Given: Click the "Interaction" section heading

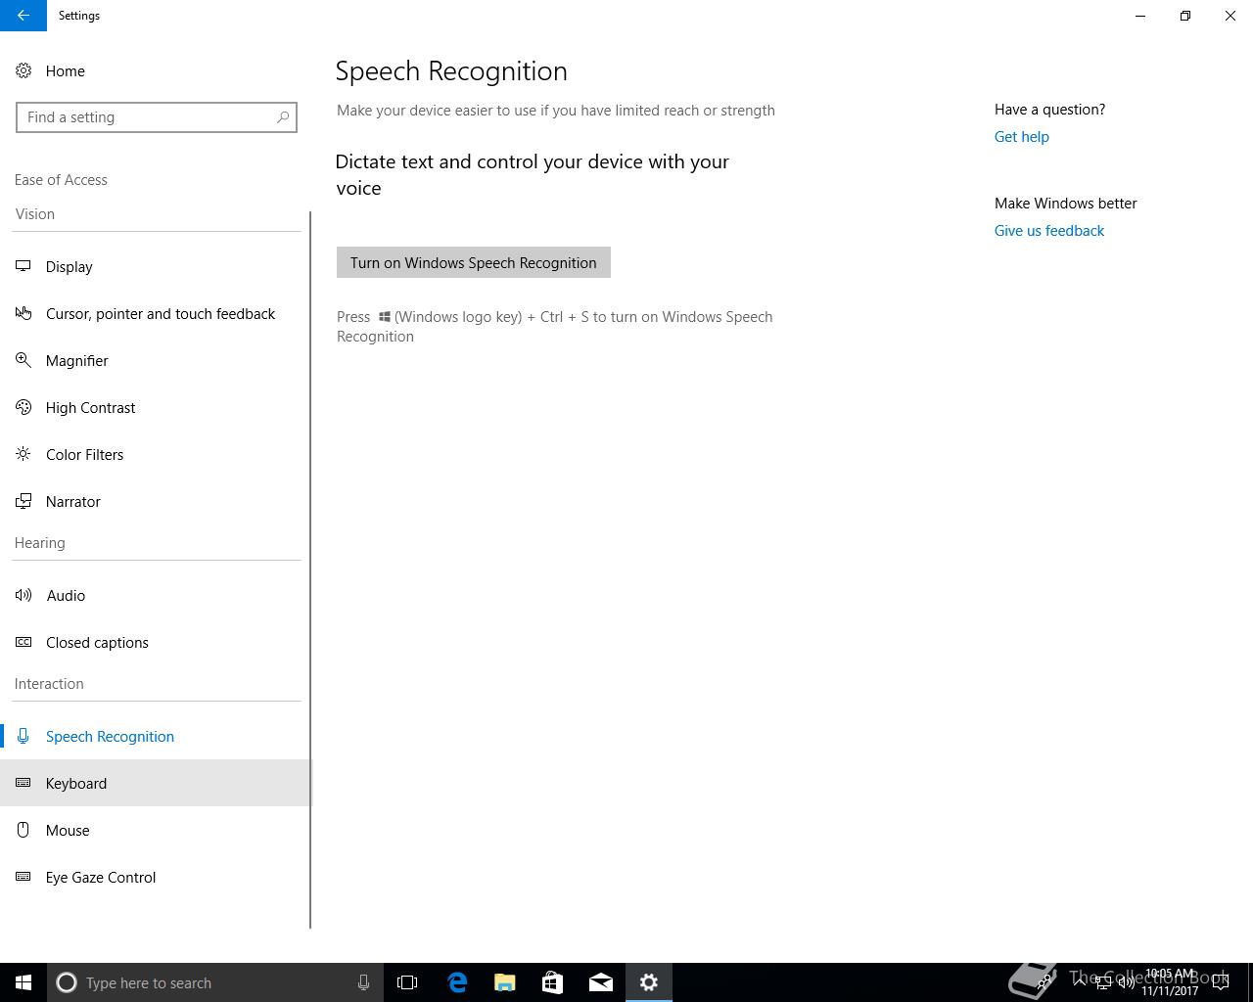Looking at the screenshot, I should 49,684.
